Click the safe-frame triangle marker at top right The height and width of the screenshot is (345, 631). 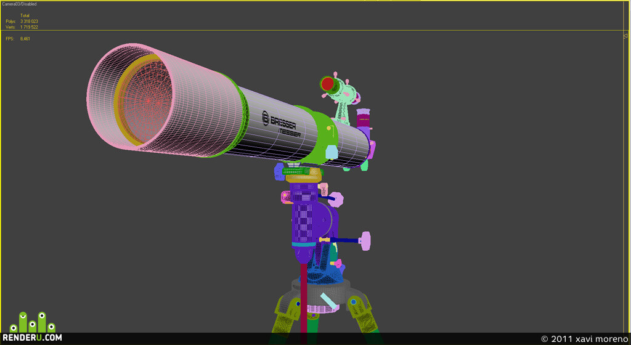pos(625,36)
